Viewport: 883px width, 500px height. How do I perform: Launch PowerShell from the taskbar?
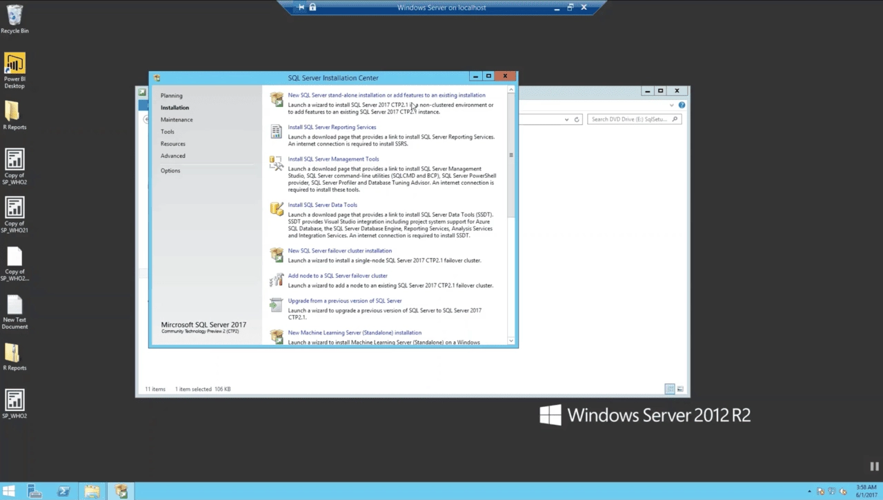tap(63, 491)
